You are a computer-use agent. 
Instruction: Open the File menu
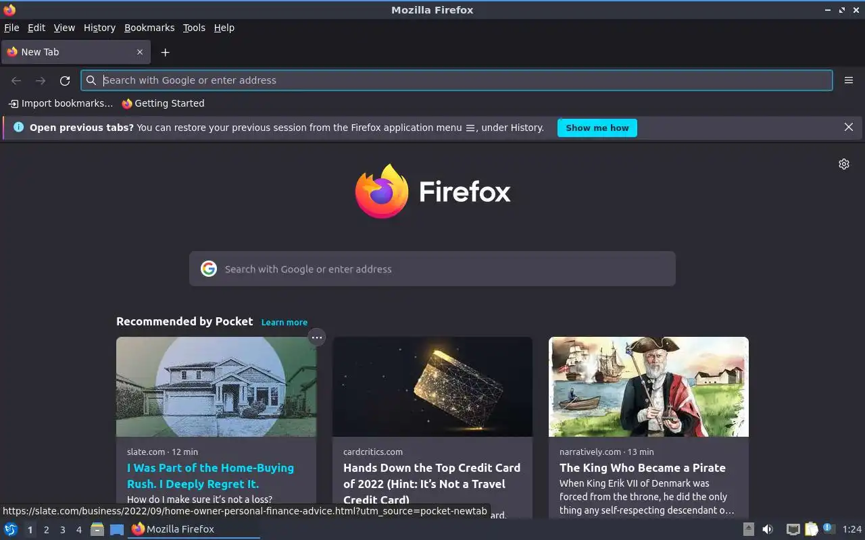(x=11, y=28)
